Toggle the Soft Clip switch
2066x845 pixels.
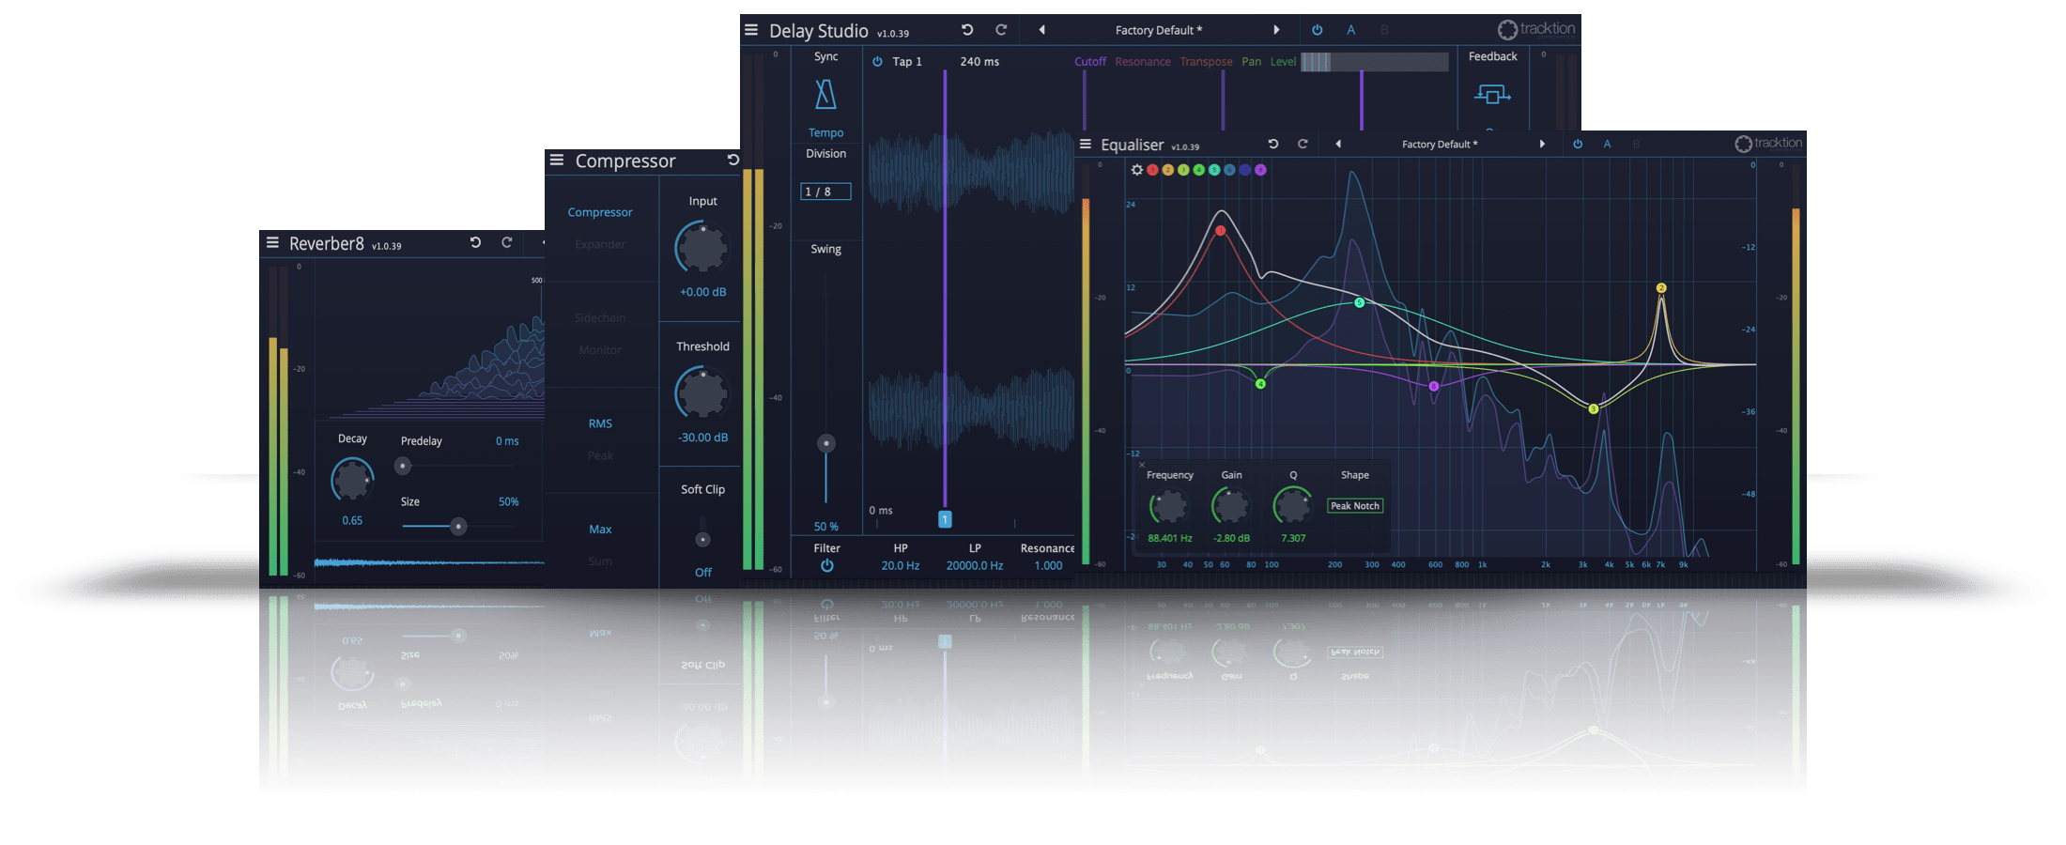702,539
